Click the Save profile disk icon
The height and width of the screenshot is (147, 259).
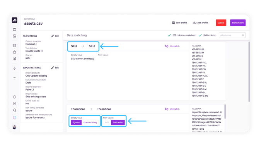point(174,23)
